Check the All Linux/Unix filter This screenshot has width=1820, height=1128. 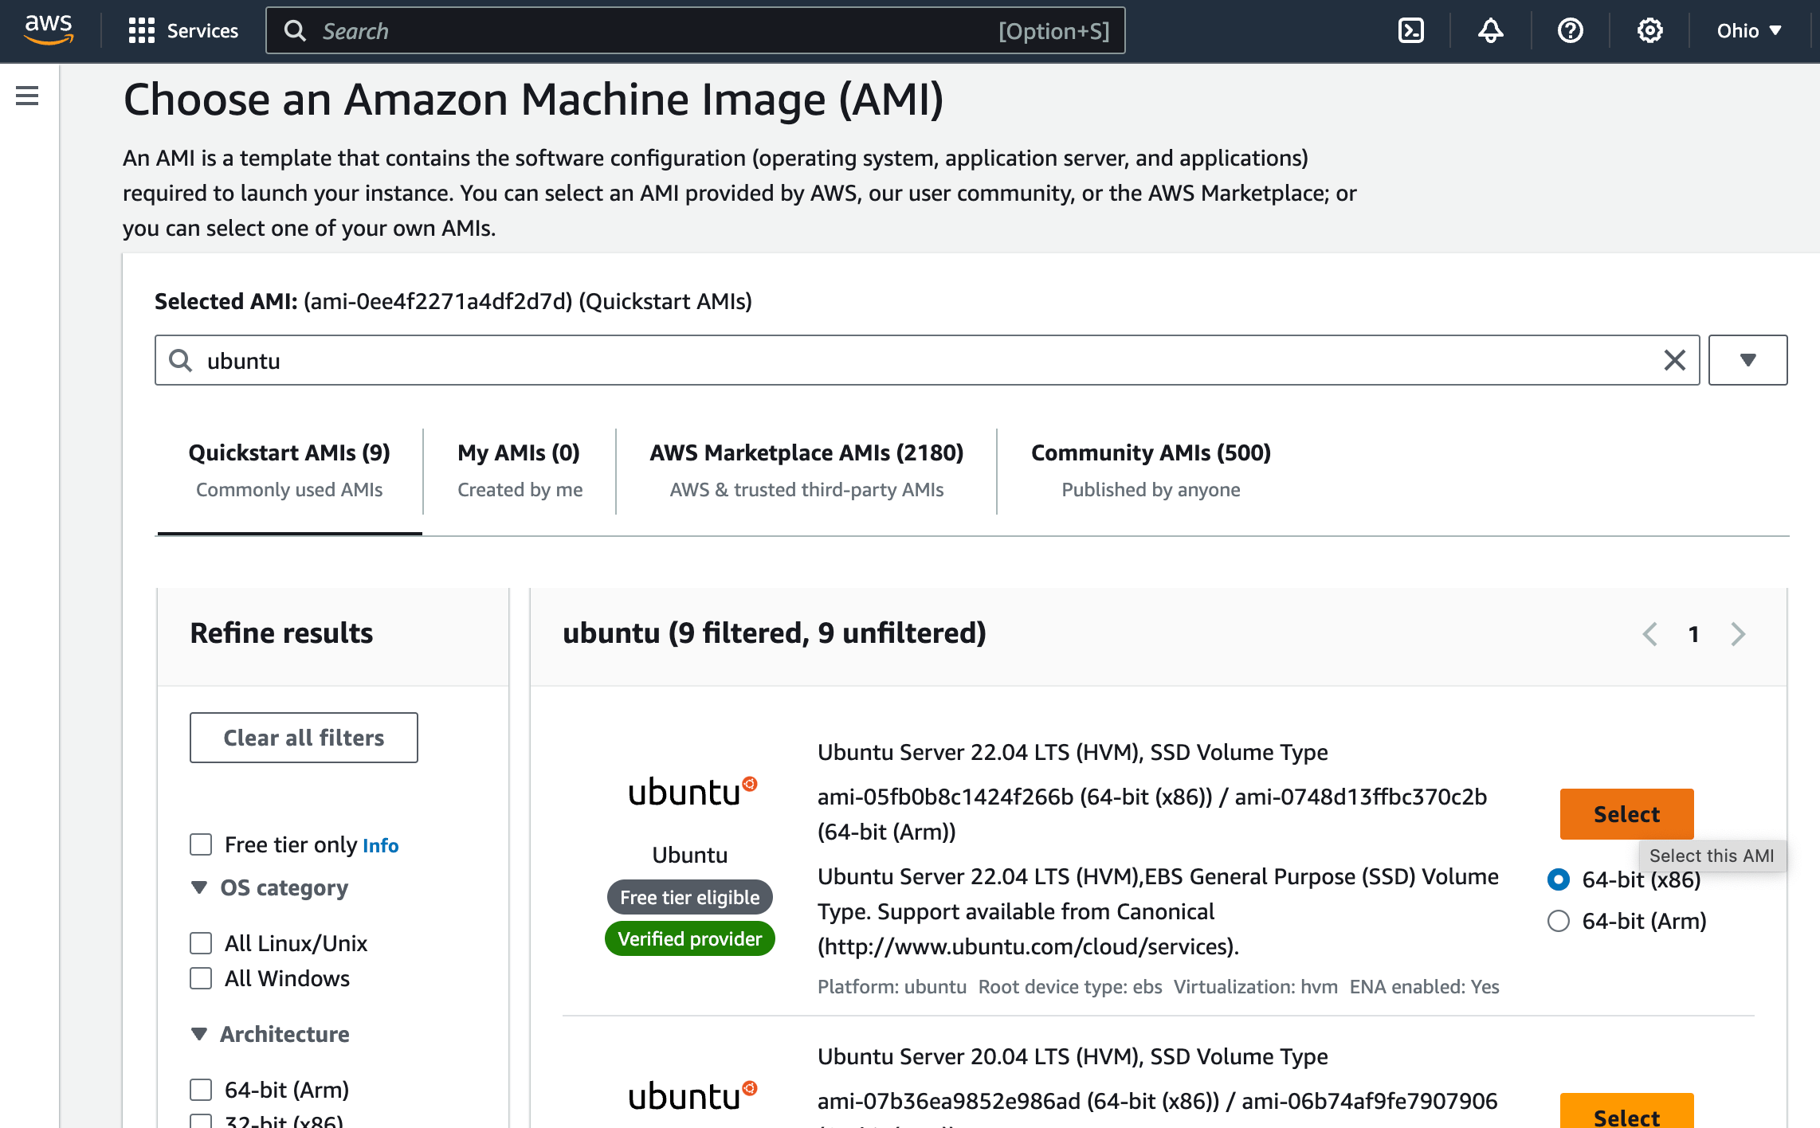(201, 943)
